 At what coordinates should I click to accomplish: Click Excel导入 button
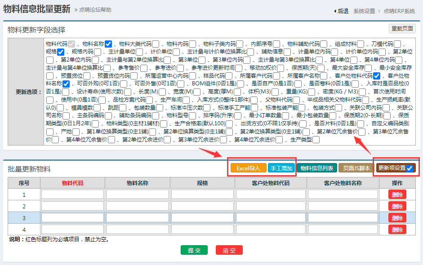coord(248,168)
